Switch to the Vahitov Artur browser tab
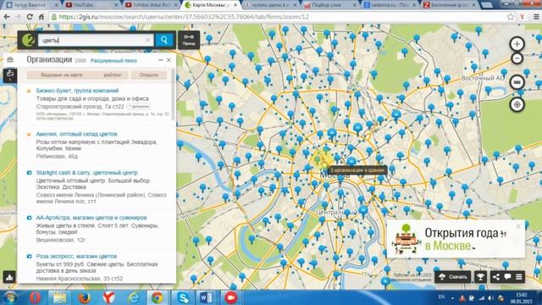Viewport: 542px width, 305px height. point(152,5)
